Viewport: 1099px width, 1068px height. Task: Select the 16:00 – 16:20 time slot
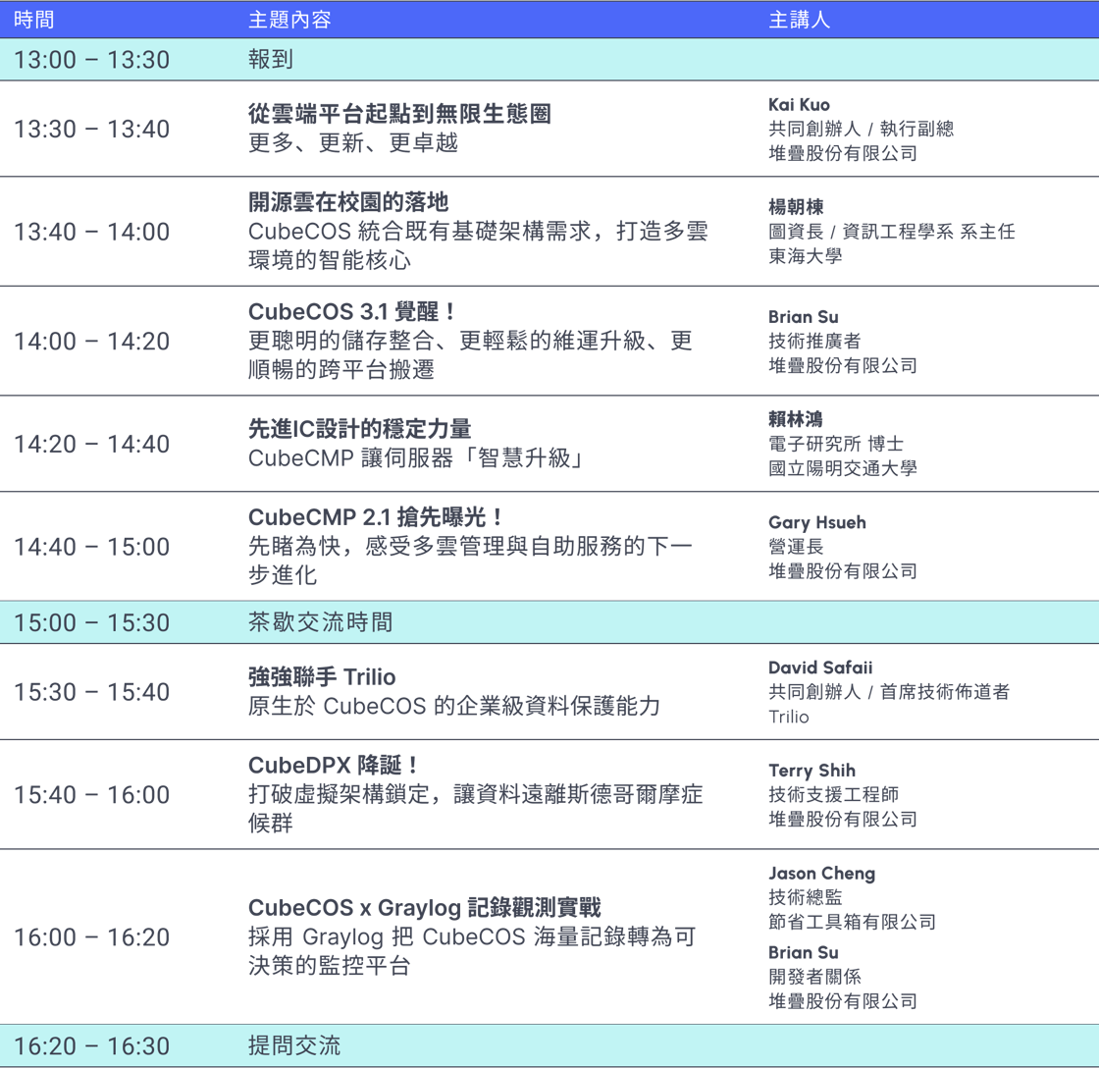point(92,937)
